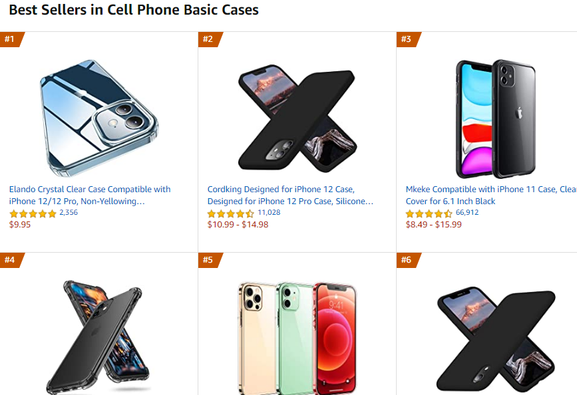Click the star rating of Elando Crystal Clear Case

33,213
